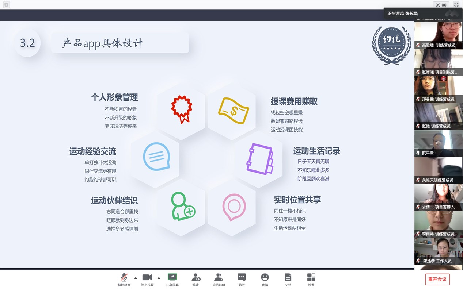Click the pink location pin icon on the slide
The image size is (463, 289).
pos(234,207)
